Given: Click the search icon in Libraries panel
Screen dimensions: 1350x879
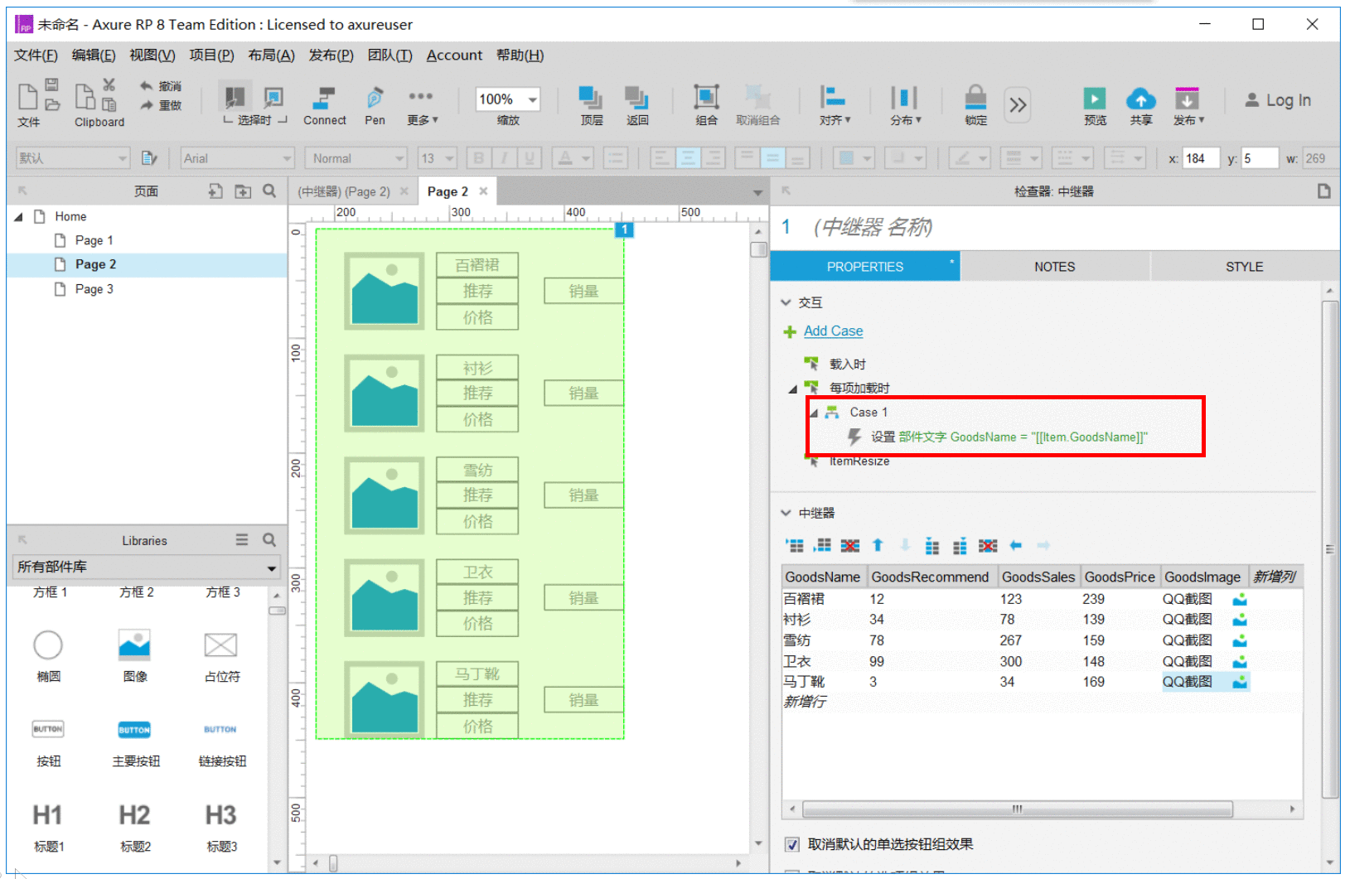Looking at the screenshot, I should point(269,540).
